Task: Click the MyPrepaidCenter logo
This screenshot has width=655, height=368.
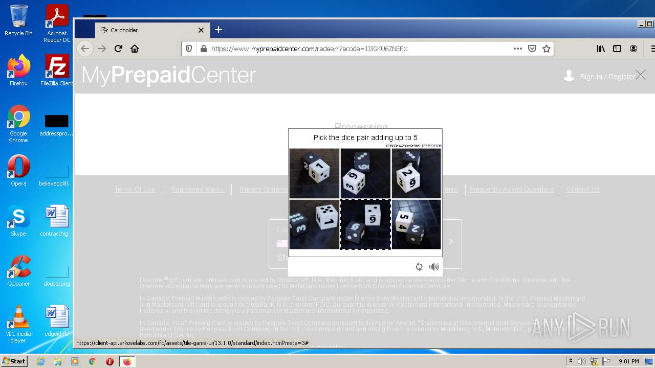Action: tap(169, 76)
